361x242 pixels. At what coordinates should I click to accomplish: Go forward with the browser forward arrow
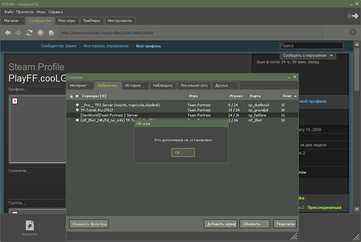click(19, 33)
